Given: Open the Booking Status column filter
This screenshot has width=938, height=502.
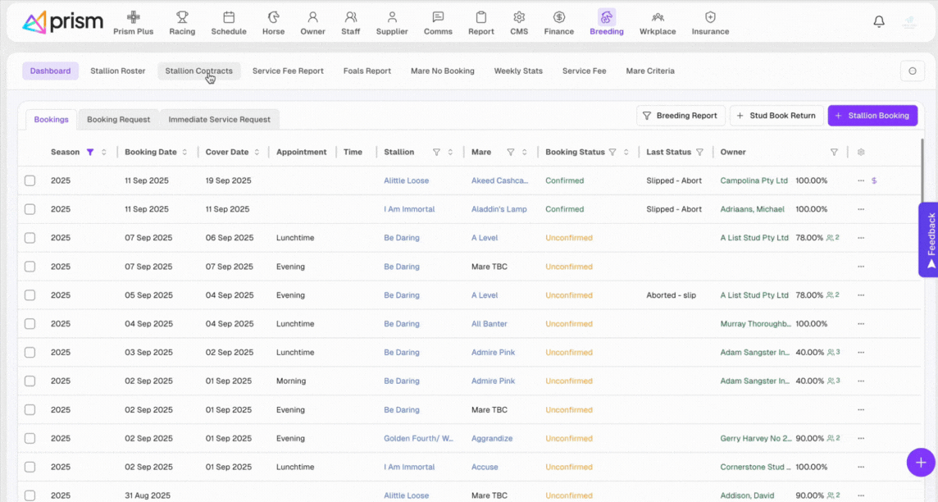Looking at the screenshot, I should coord(612,152).
